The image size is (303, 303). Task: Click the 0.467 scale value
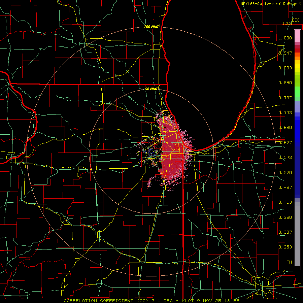click(285, 188)
